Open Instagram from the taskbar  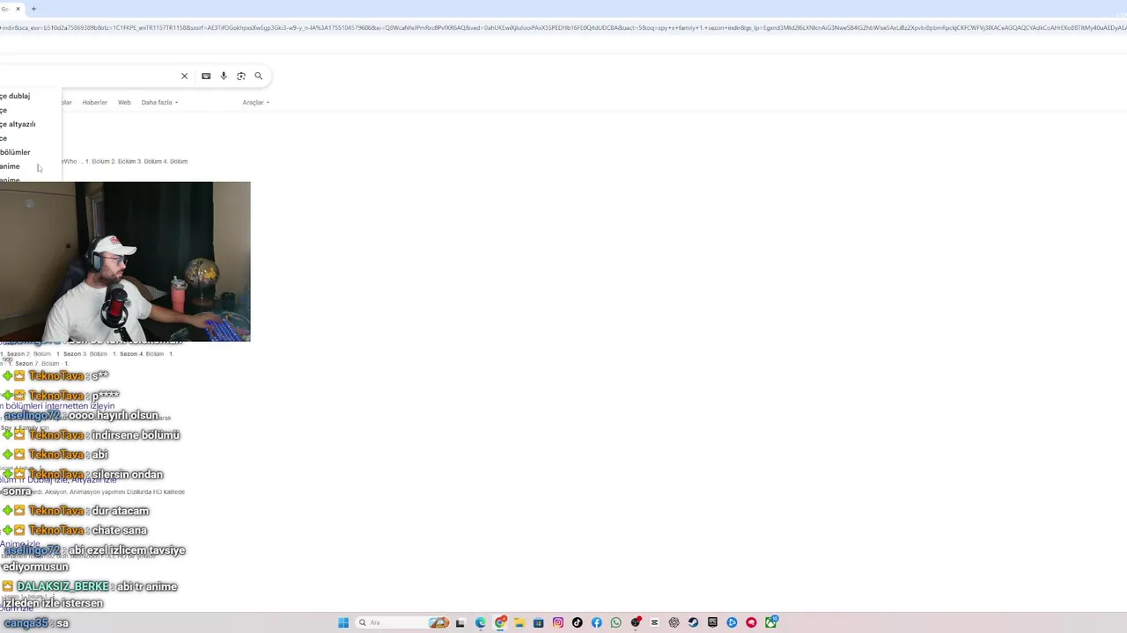click(557, 622)
